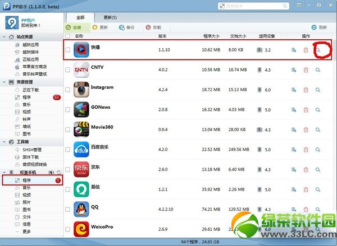Screen dimensions: 337x246
Task: Click the 更新 update toolbar button
Action: pyautogui.click(x=100, y=27)
